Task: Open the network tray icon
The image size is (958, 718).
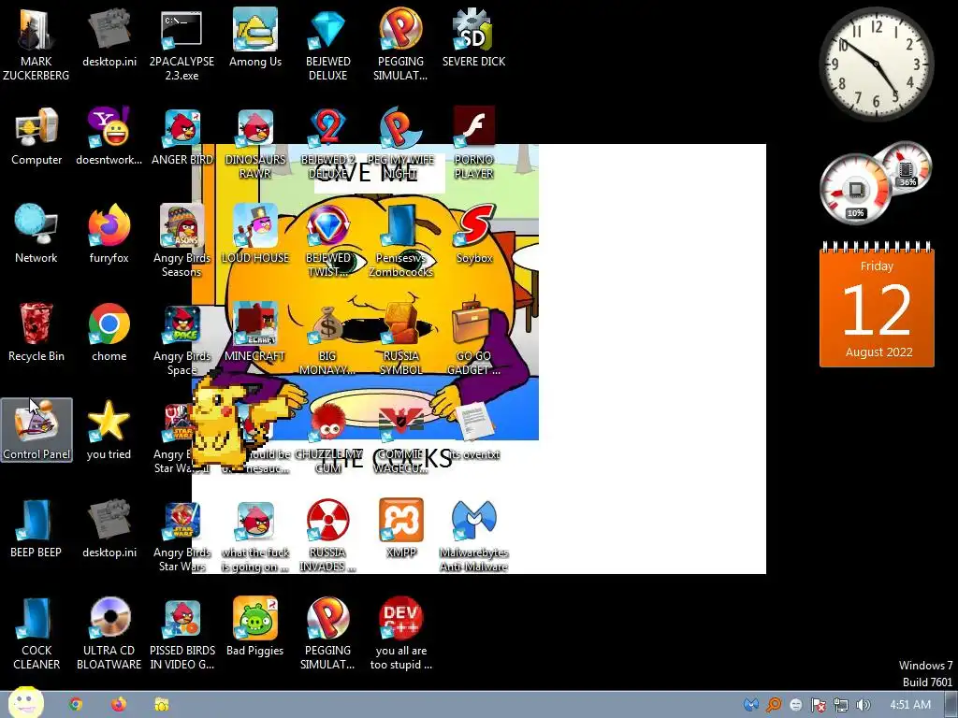Action: (x=841, y=705)
